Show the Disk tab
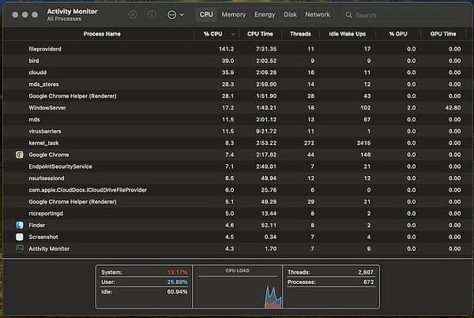 click(x=290, y=14)
